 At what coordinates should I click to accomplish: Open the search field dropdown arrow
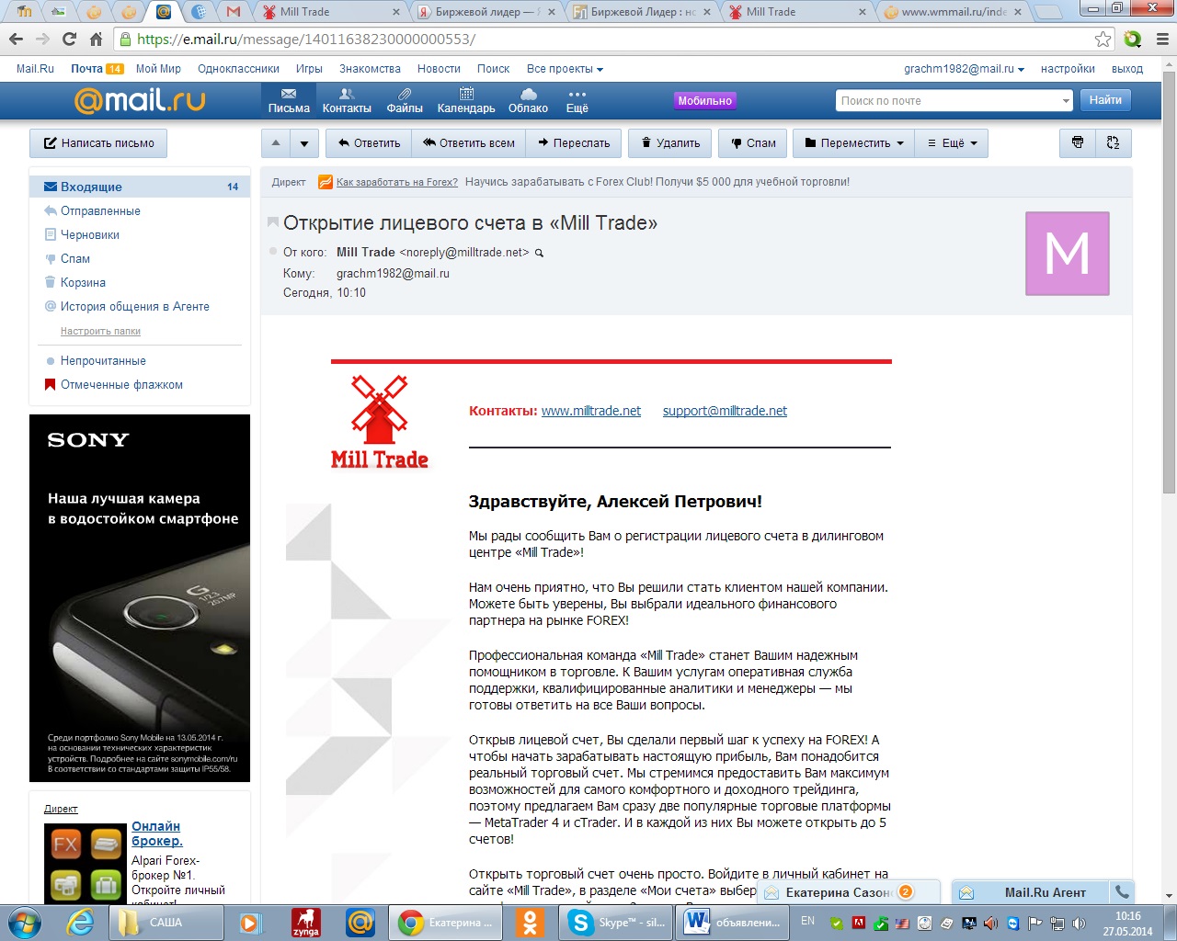point(1066,101)
